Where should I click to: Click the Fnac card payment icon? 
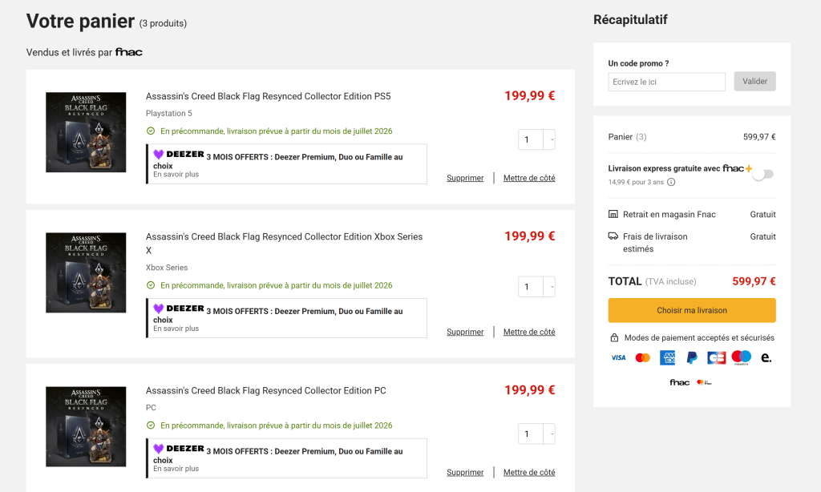click(680, 382)
